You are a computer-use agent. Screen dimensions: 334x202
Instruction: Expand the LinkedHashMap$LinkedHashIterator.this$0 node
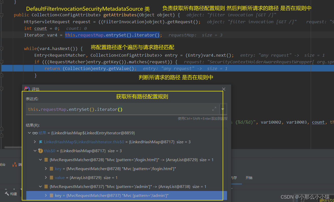point(35,142)
